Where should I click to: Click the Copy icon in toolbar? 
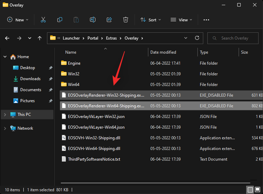pos(60,20)
